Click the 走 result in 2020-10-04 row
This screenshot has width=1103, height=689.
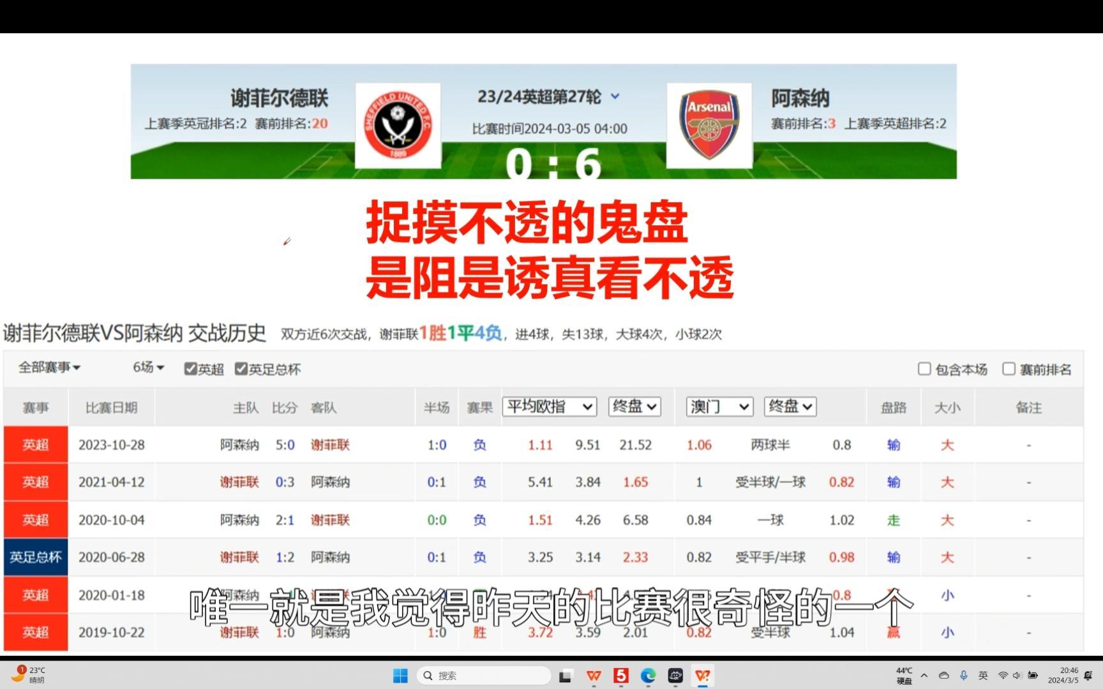pos(894,520)
